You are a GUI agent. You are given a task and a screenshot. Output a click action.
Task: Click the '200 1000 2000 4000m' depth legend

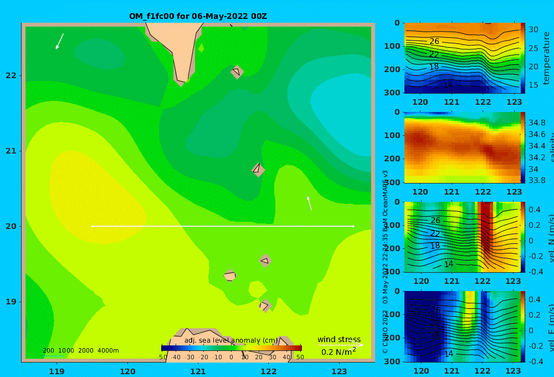(x=80, y=350)
